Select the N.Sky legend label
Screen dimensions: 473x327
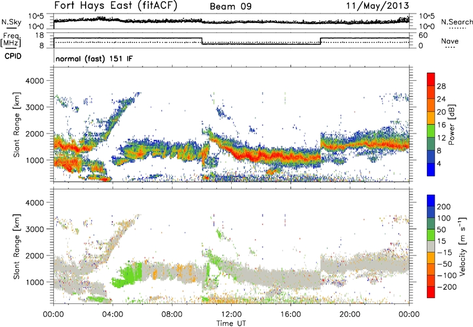[11, 22]
